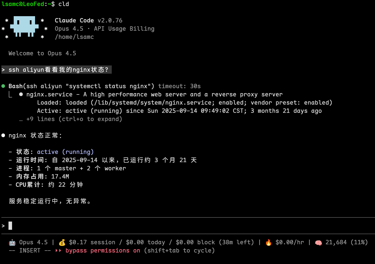Click the empty prompt input field

pos(110,226)
